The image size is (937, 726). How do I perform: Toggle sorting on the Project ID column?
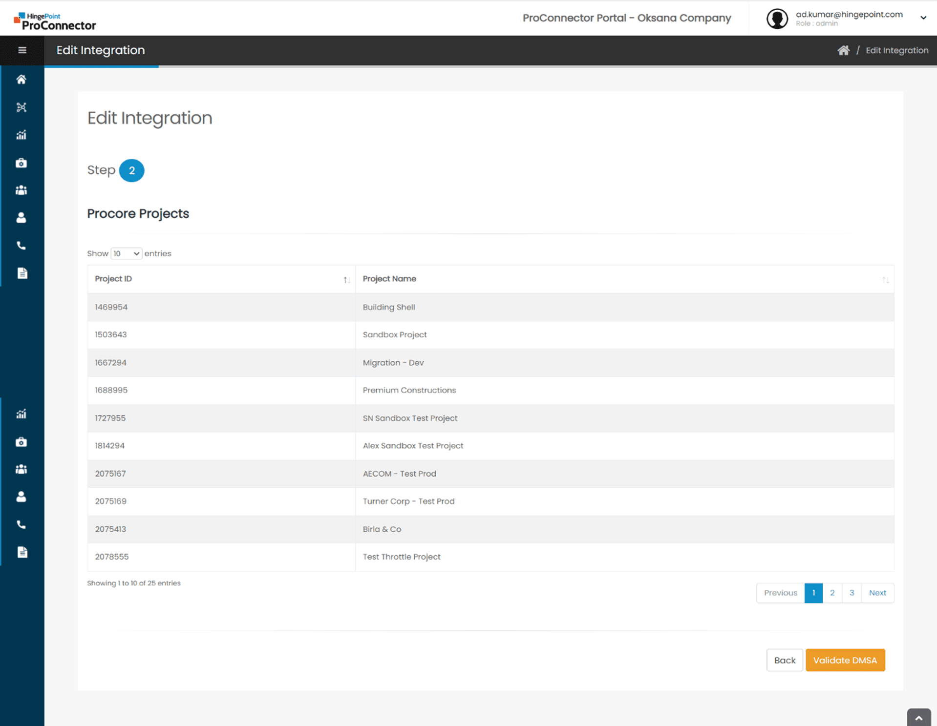[x=347, y=279]
